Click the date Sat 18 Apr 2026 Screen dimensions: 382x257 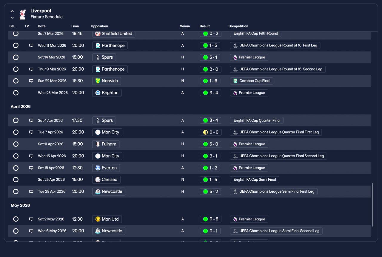coord(51,168)
